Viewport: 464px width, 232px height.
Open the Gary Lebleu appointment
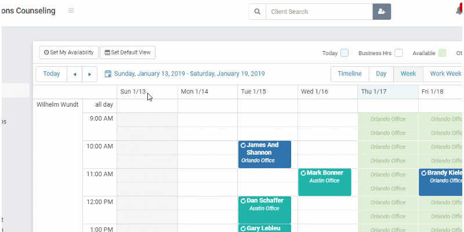(264, 228)
